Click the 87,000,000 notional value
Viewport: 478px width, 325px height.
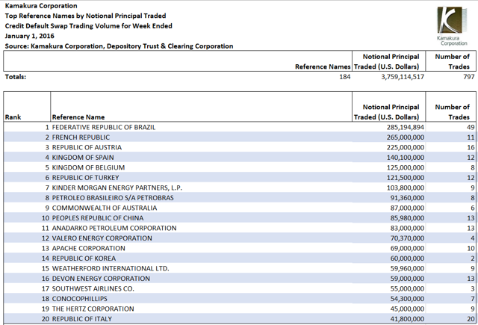point(407,208)
